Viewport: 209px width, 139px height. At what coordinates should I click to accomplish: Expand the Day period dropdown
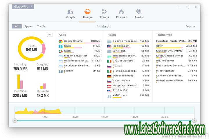tap(191, 26)
